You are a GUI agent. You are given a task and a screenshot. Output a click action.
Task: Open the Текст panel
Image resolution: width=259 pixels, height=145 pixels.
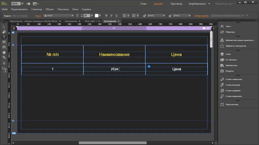click(x=228, y=26)
